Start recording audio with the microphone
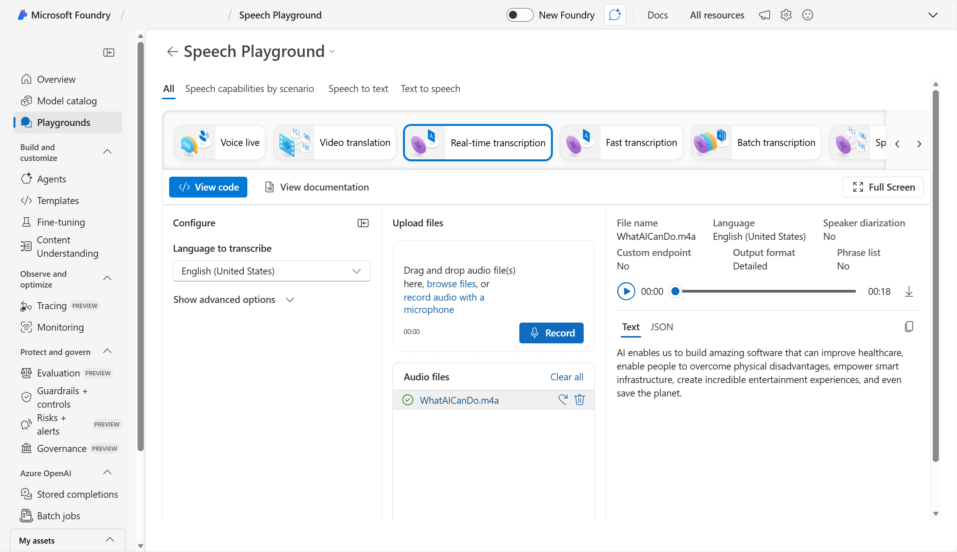 tap(551, 333)
